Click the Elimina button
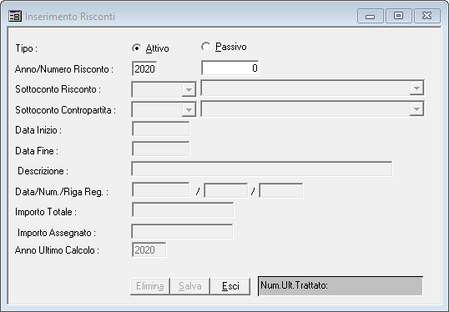The image size is (449, 312). (x=150, y=286)
